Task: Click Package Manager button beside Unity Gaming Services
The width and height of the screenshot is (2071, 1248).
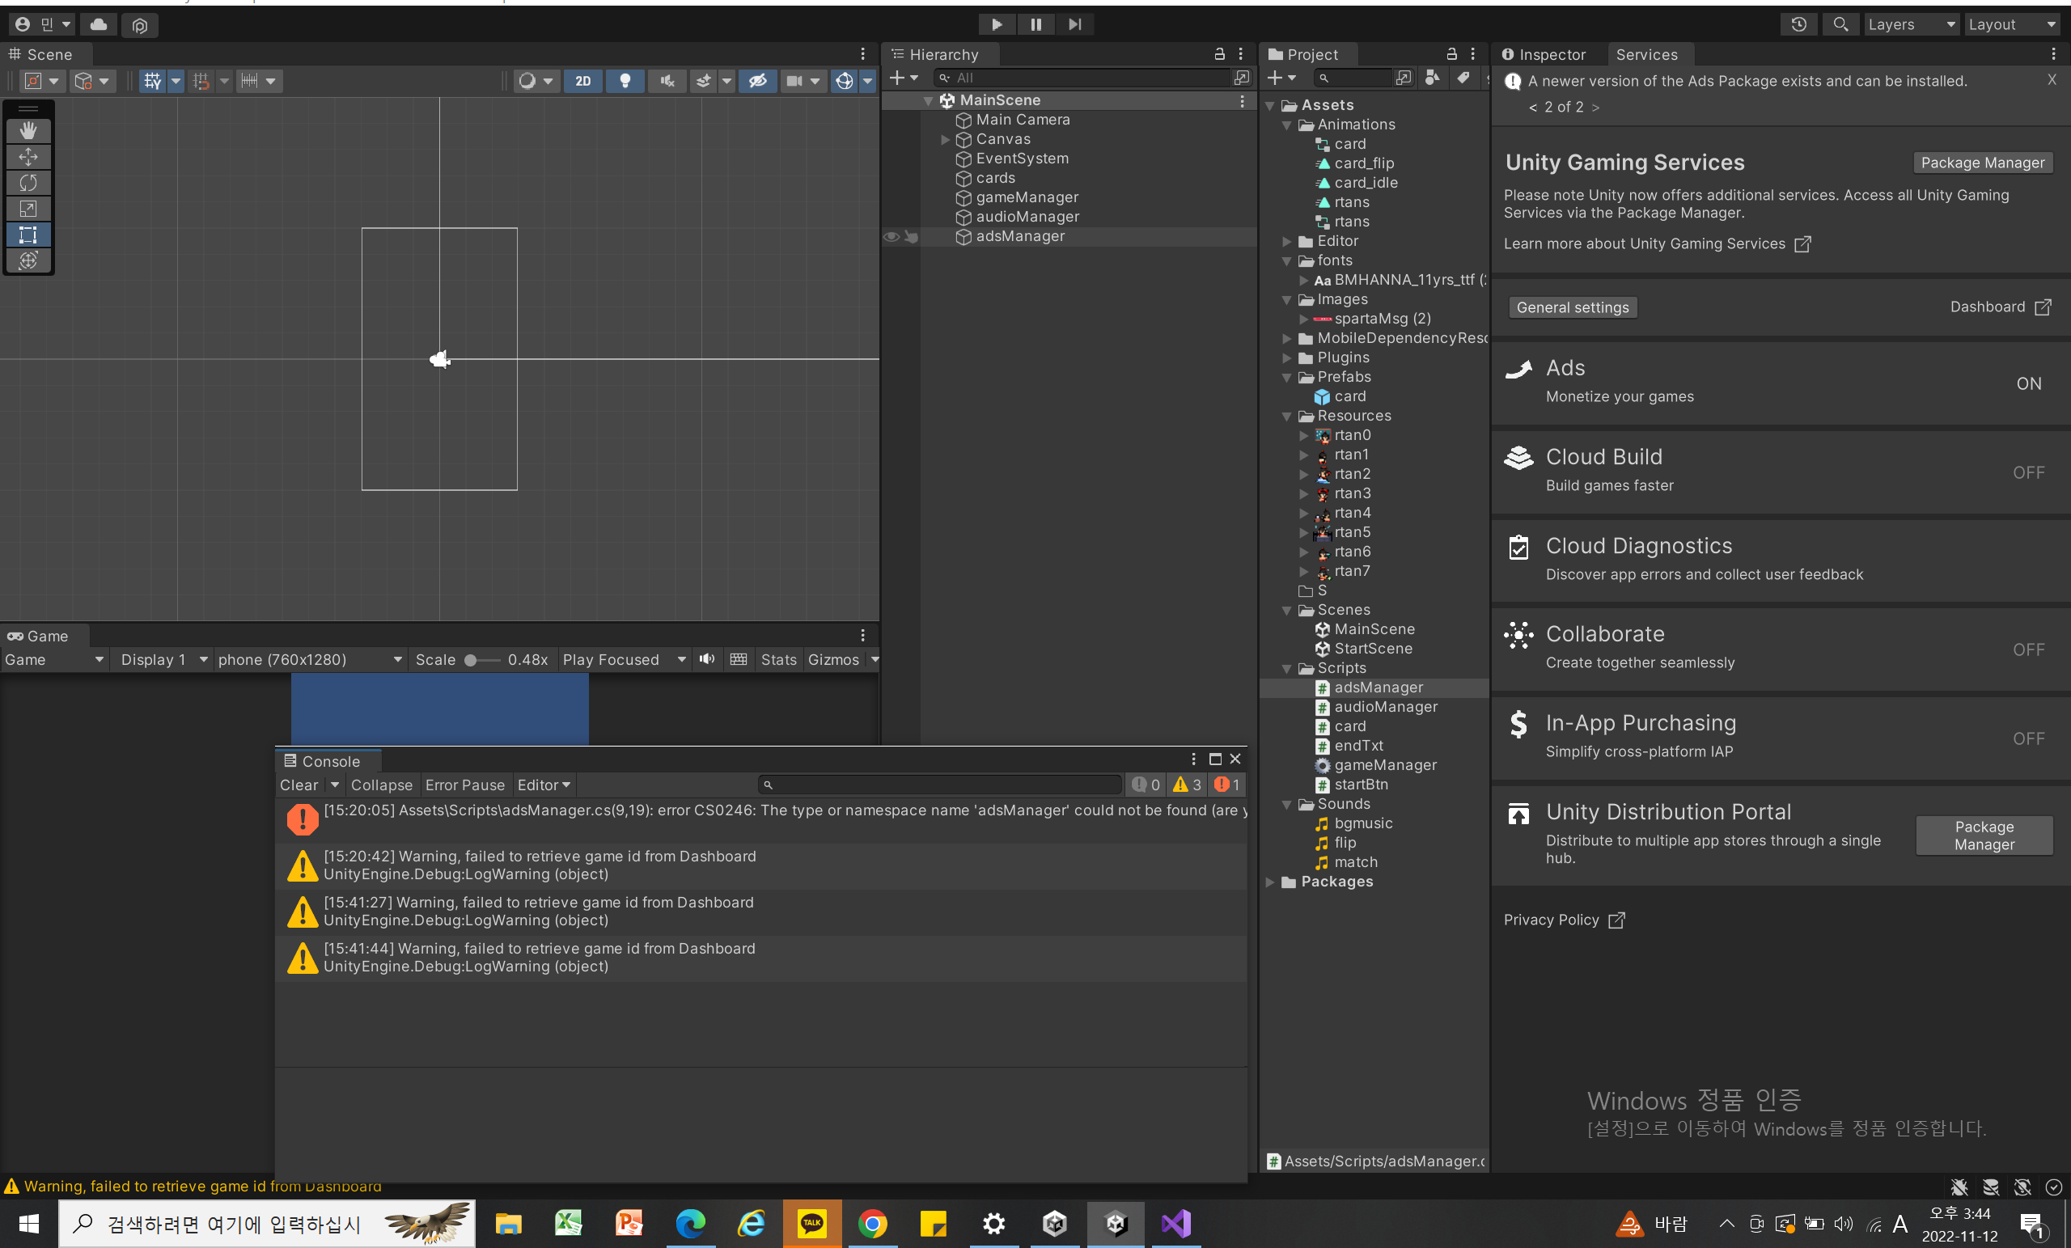Action: [1983, 163]
